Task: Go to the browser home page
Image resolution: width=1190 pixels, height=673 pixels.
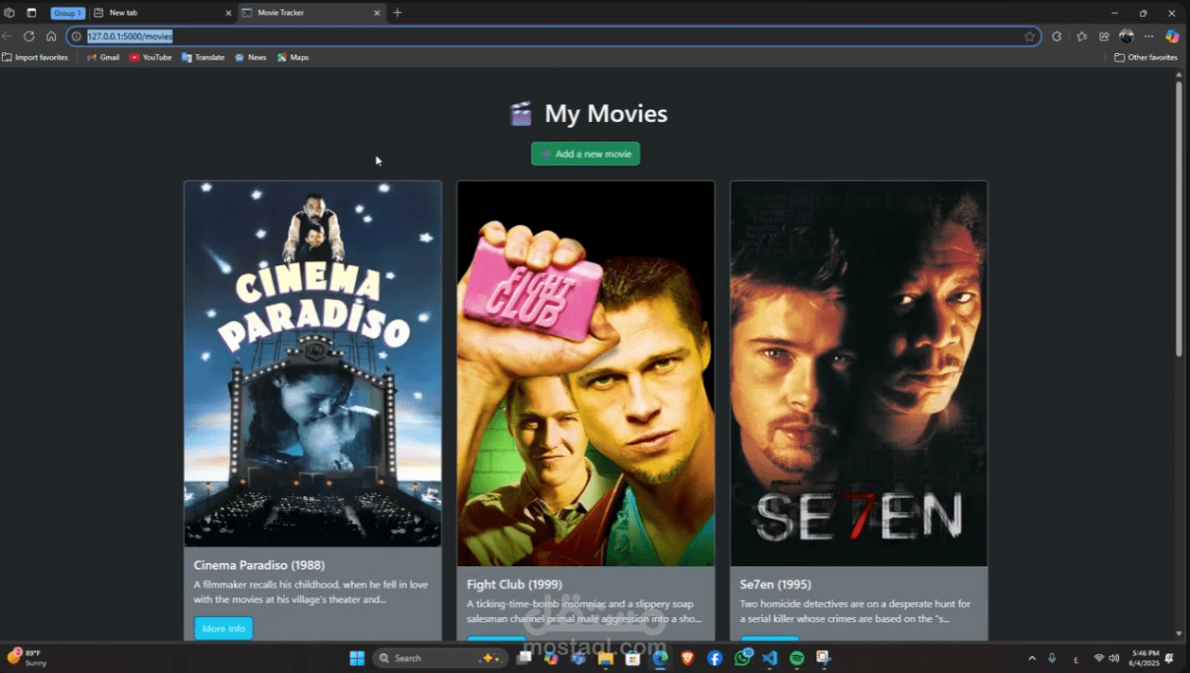Action: tap(51, 36)
